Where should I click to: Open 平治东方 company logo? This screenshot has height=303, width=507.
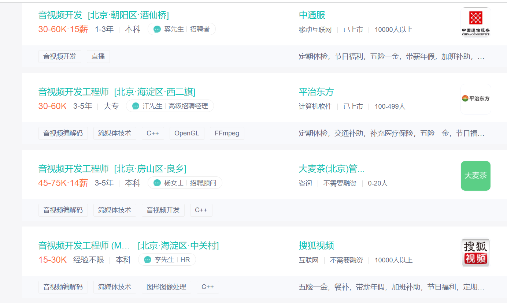[476, 99]
